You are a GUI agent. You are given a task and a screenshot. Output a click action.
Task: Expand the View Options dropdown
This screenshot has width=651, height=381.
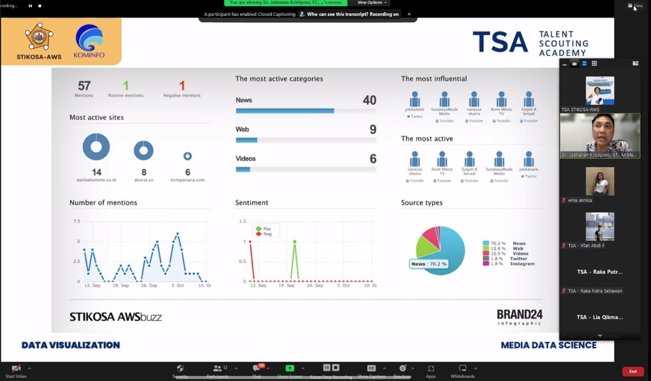(372, 3)
